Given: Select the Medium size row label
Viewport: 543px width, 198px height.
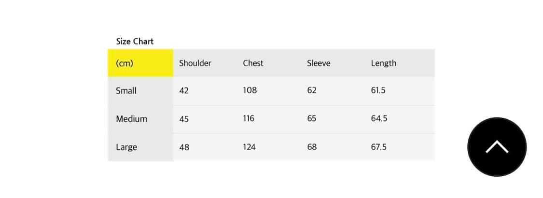Looking at the screenshot, I should [x=131, y=119].
